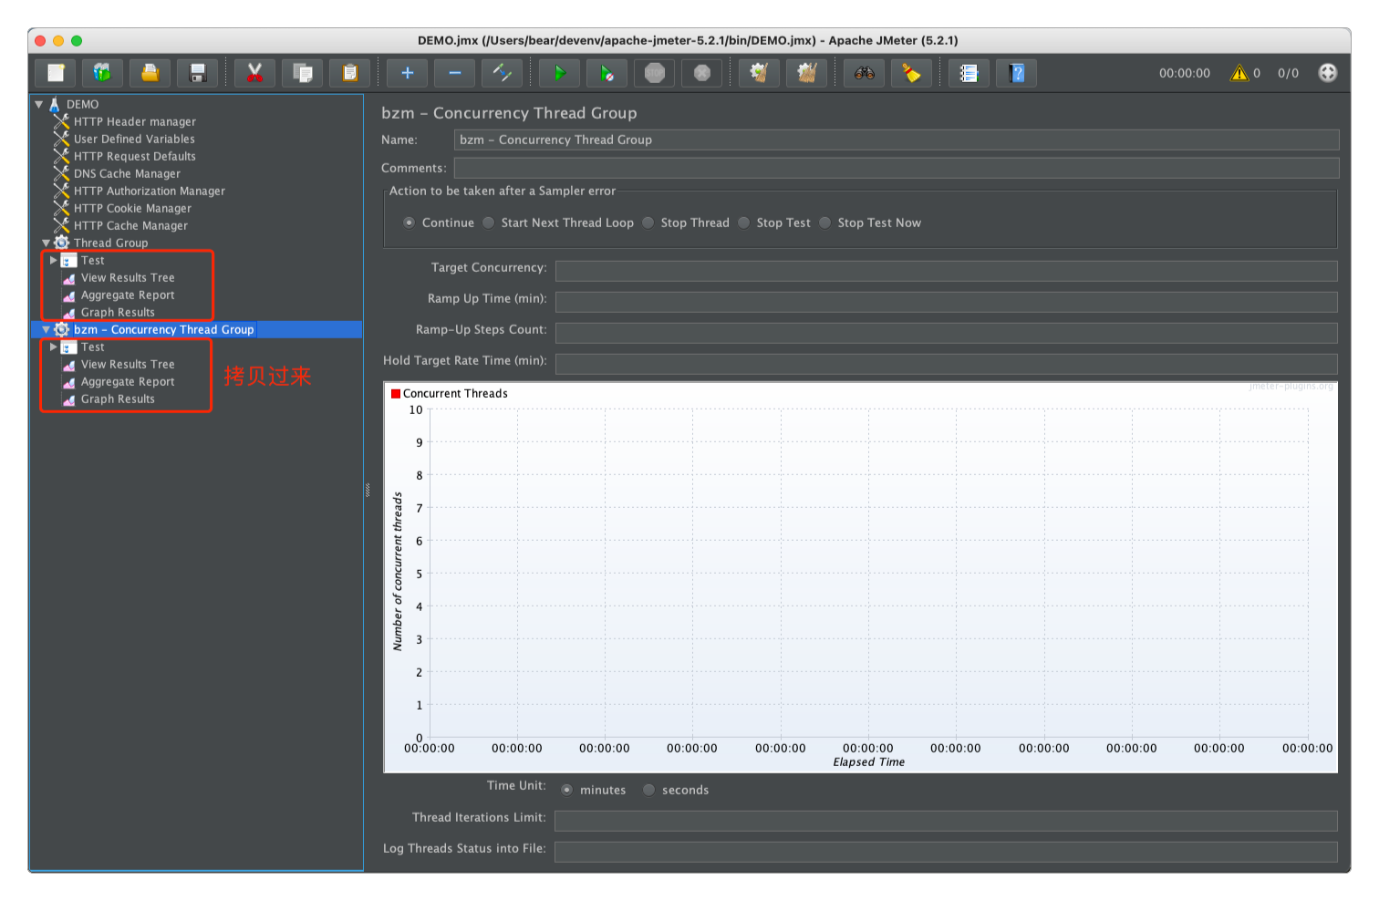Select HTTP Cache Manager element
This screenshot has height=901, width=1379.
click(x=130, y=225)
